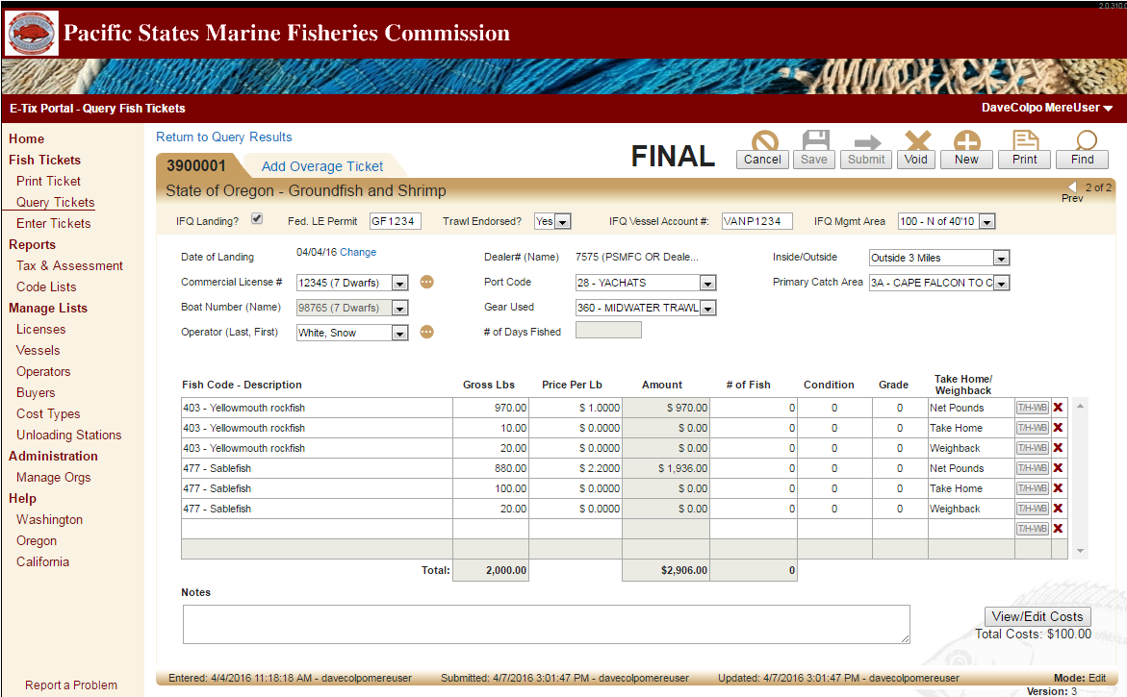Viewport: 1127px width, 697px height.
Task: Click the orange ellipsis icon beside Commercial License
Action: pyautogui.click(x=427, y=282)
